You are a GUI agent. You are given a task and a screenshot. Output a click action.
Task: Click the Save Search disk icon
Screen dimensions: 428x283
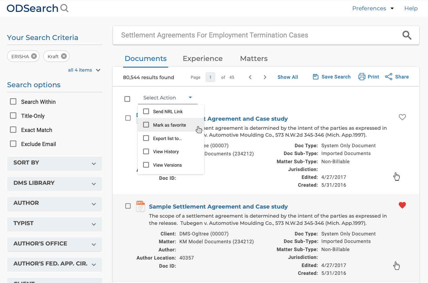coord(316,77)
